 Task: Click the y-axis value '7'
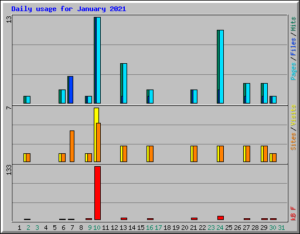coord(9,108)
